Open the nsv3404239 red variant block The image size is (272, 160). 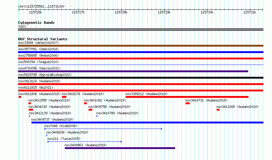[31, 110]
